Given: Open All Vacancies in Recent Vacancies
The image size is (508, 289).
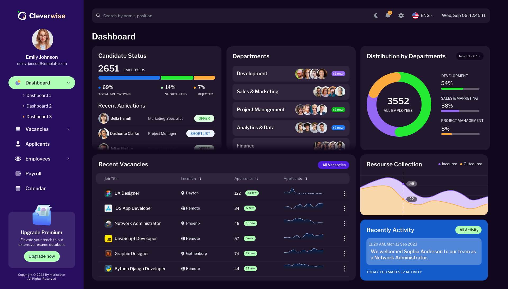Looking at the screenshot, I should pos(333,165).
